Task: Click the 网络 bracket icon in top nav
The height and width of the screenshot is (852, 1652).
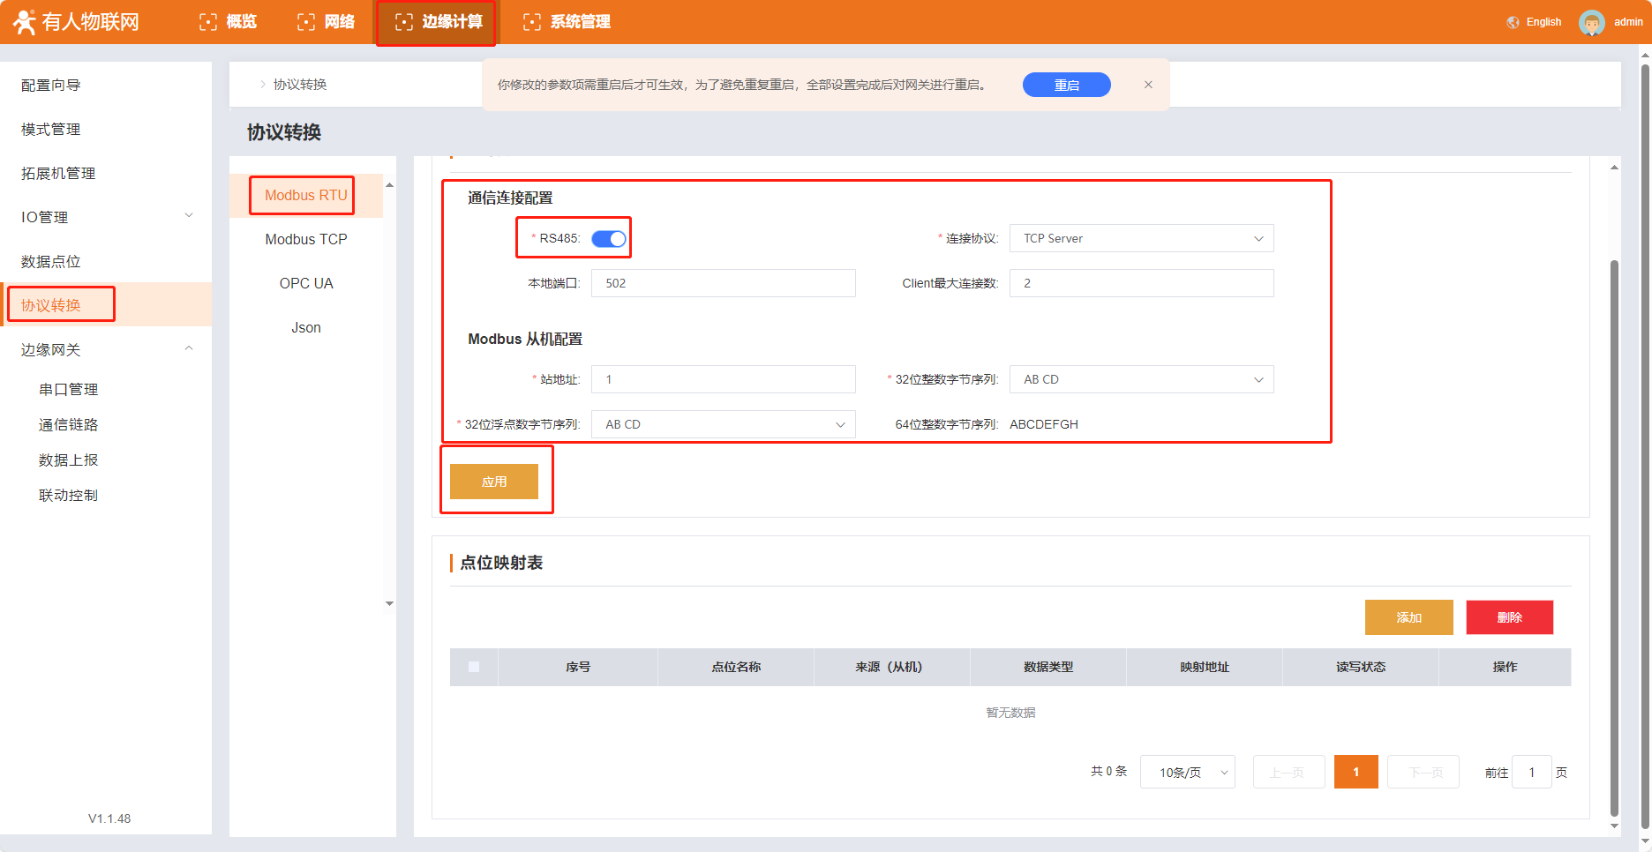Action: tap(306, 22)
